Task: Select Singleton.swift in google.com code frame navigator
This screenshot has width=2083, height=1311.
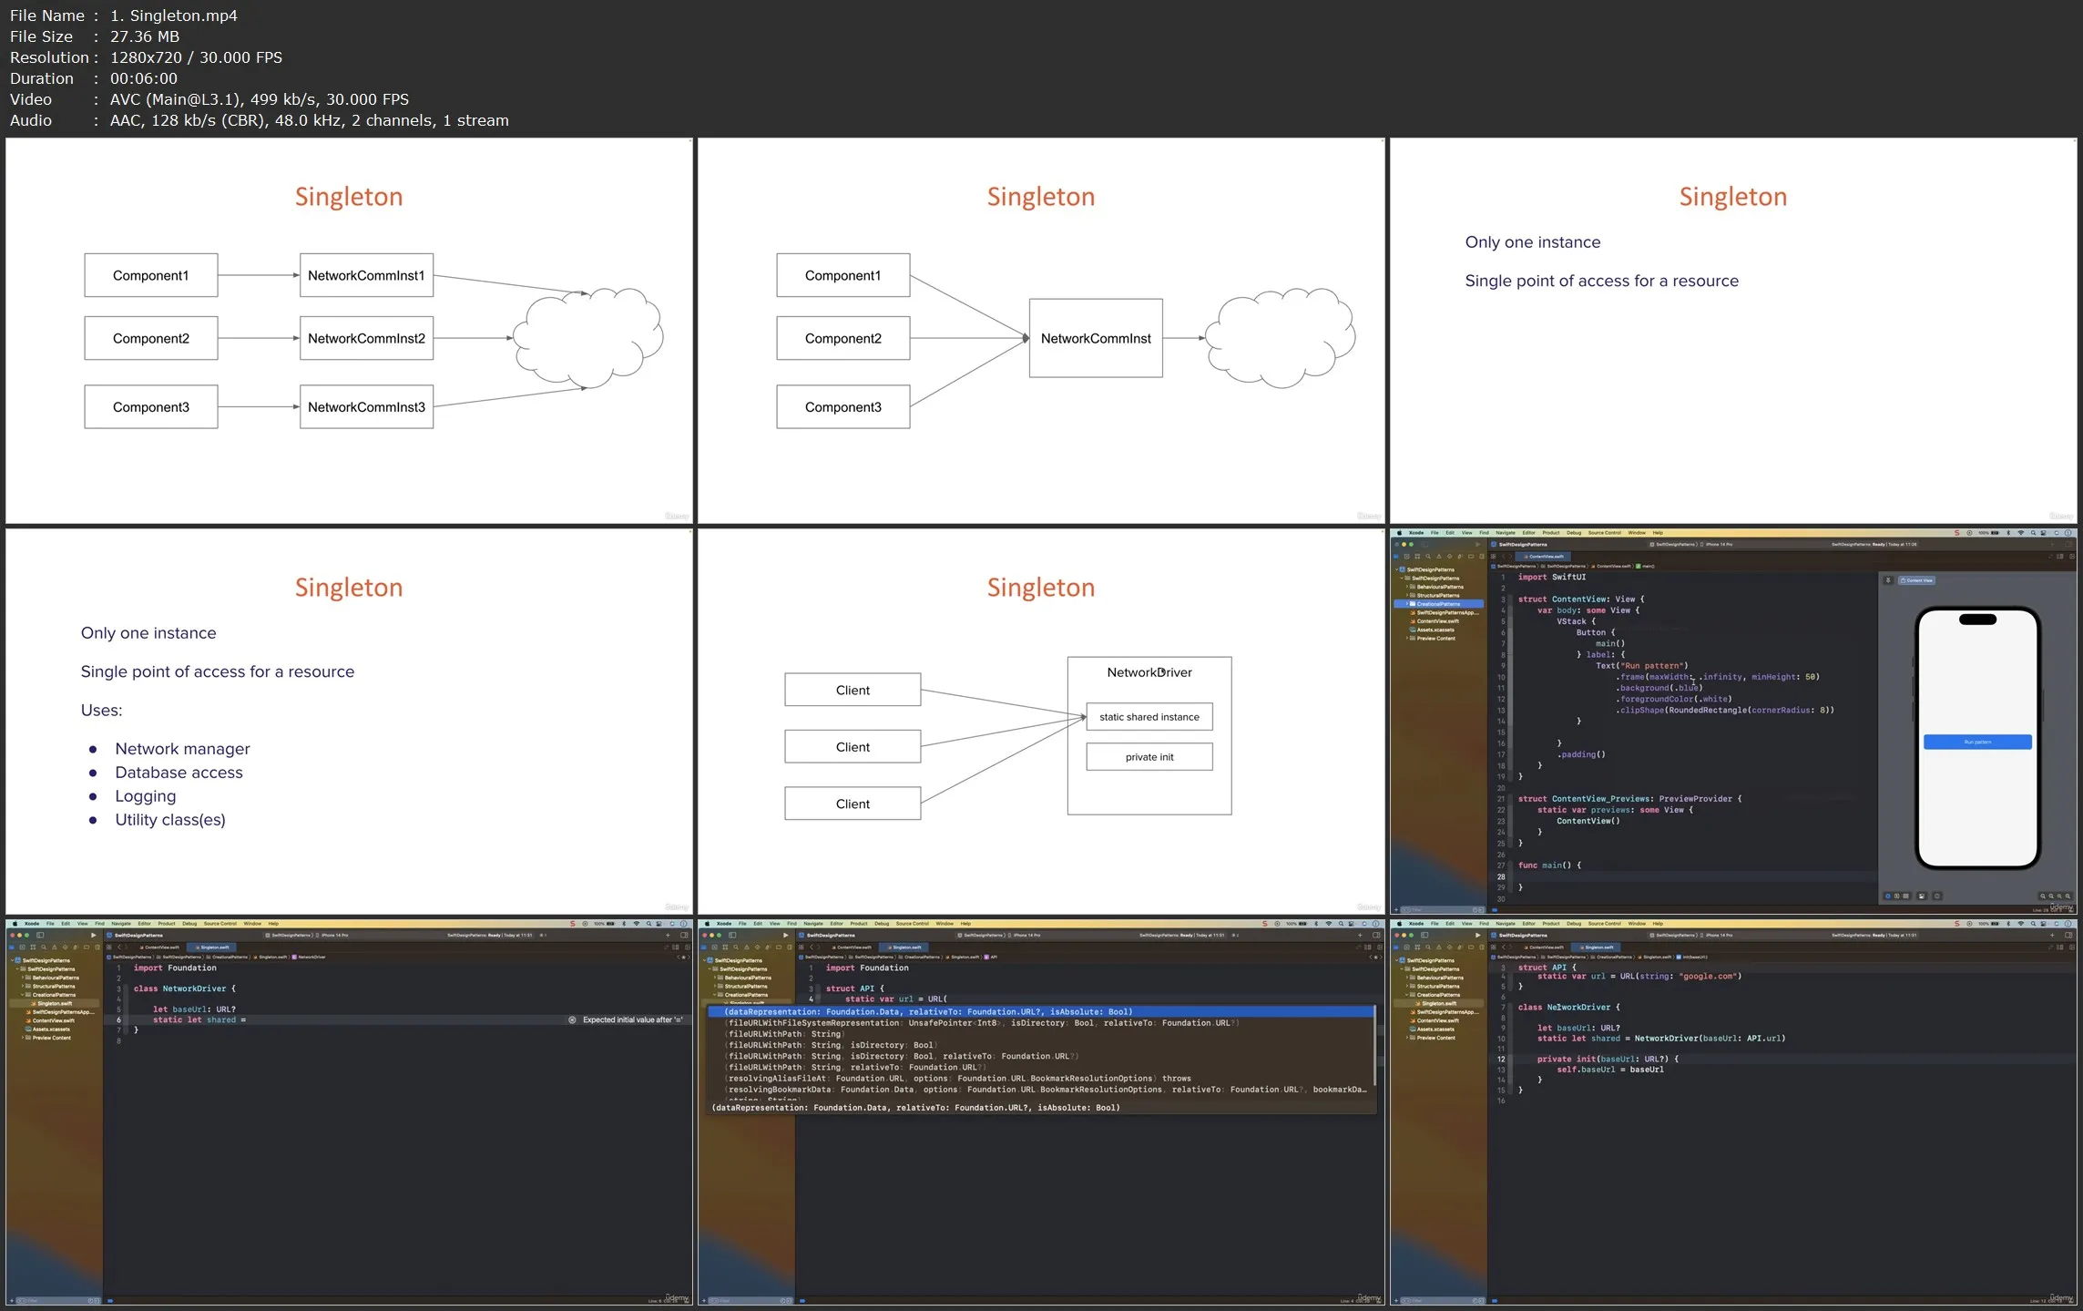Action: (1439, 1003)
